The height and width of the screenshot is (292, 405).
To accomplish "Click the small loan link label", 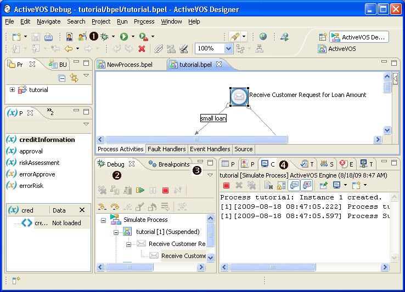I will click(x=213, y=118).
